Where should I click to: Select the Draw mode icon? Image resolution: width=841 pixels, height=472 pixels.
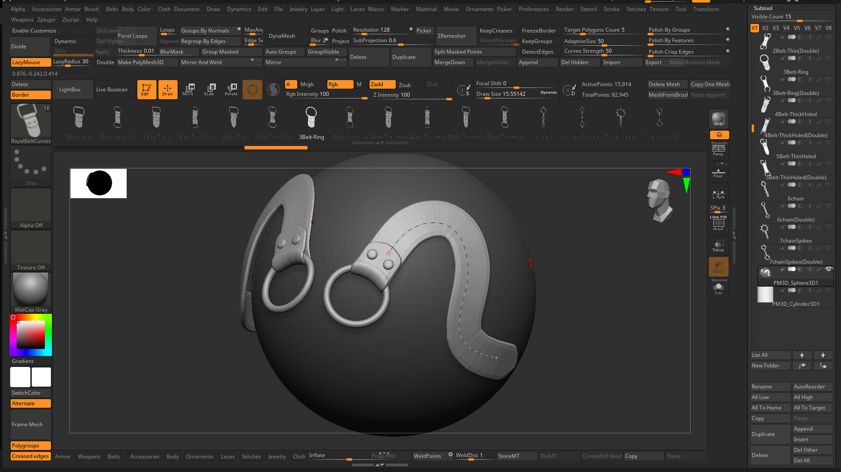(x=168, y=89)
